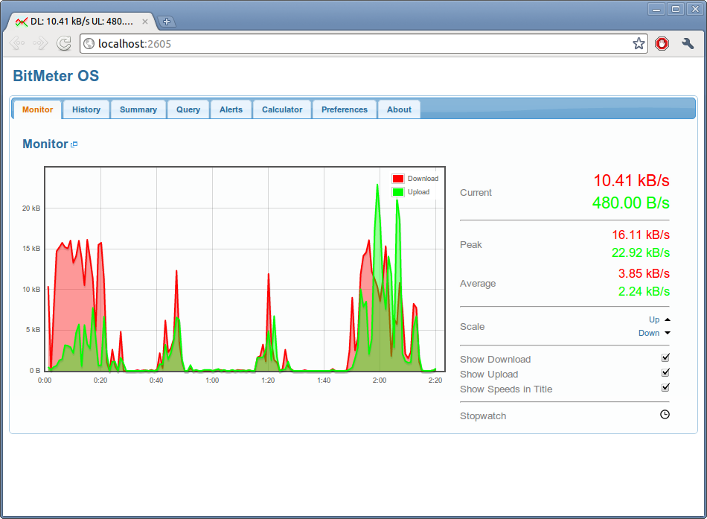Image resolution: width=707 pixels, height=519 pixels.
Task: Click the globe site-info icon in the address bar
Action: pos(89,43)
